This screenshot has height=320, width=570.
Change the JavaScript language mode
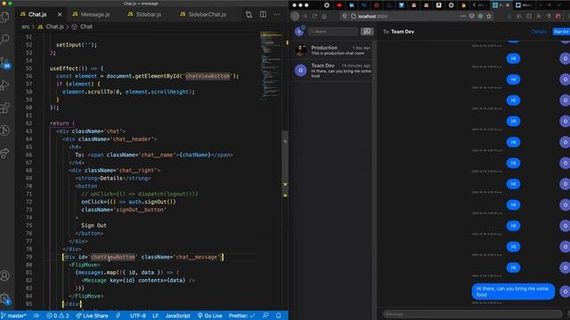pyautogui.click(x=178, y=316)
